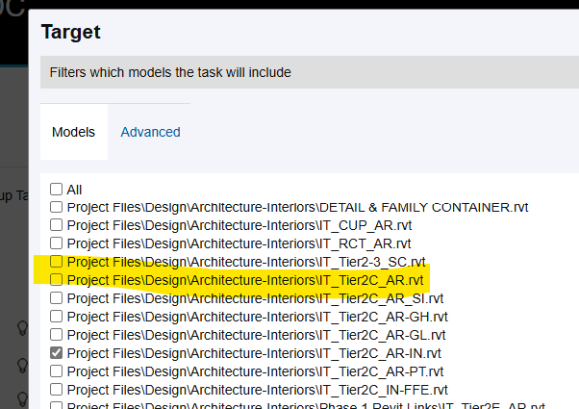Select the Models tab
Viewport: 579px width, 409px height.
[73, 132]
